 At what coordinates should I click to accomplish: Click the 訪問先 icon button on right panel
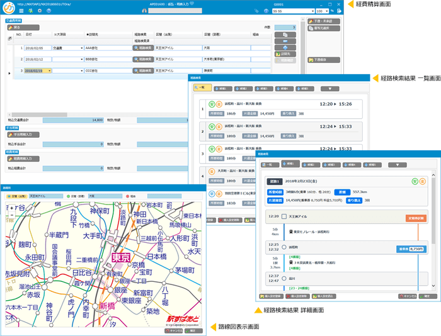pos(285,54)
